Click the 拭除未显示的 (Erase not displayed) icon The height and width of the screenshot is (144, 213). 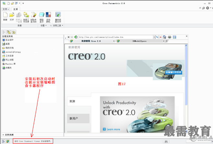pyautogui.click(x=33, y=17)
